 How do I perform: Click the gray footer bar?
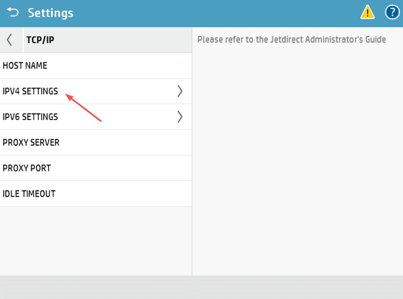click(202, 287)
